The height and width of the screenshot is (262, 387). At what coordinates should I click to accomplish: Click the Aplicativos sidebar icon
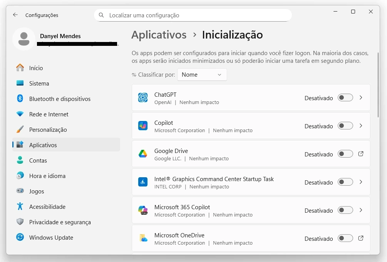coord(20,144)
